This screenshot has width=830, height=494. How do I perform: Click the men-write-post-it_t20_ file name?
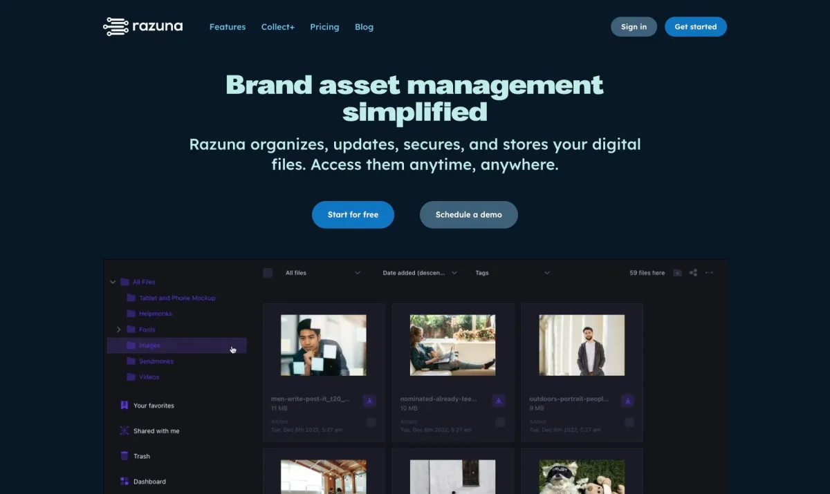(x=311, y=399)
